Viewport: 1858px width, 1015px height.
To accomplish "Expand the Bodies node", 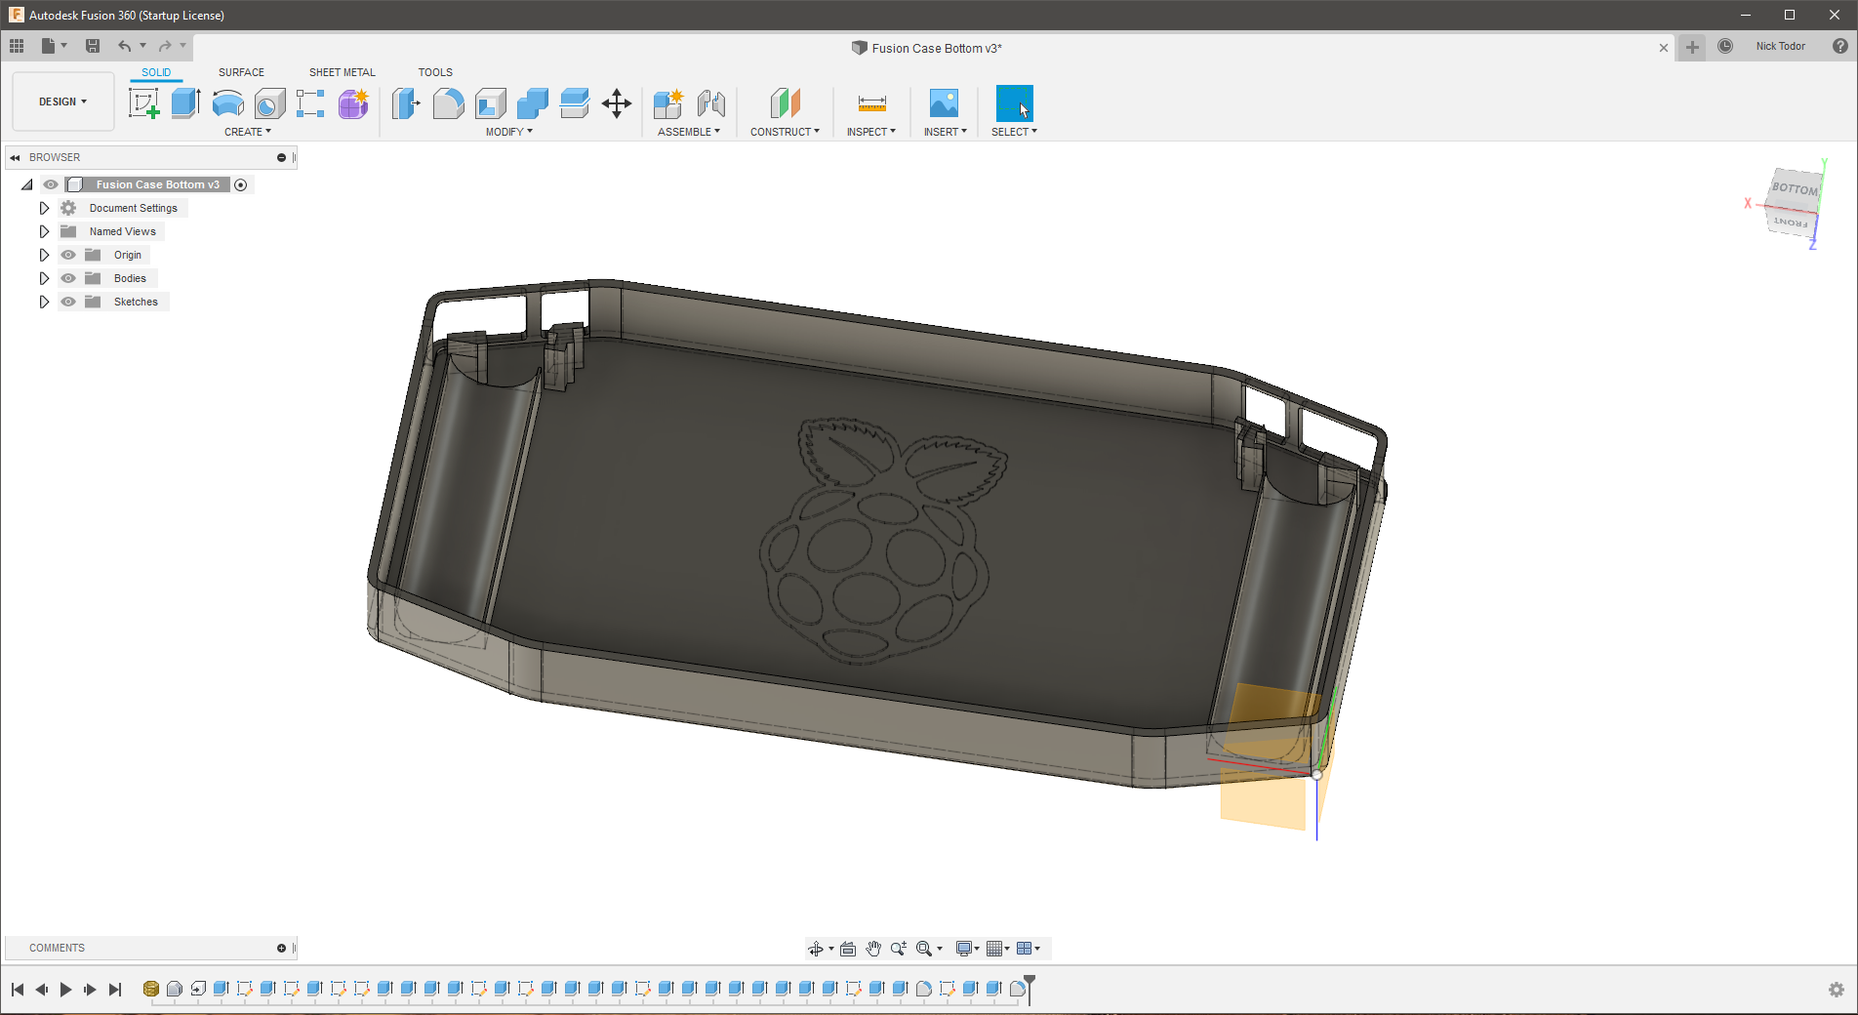I will click(x=44, y=278).
